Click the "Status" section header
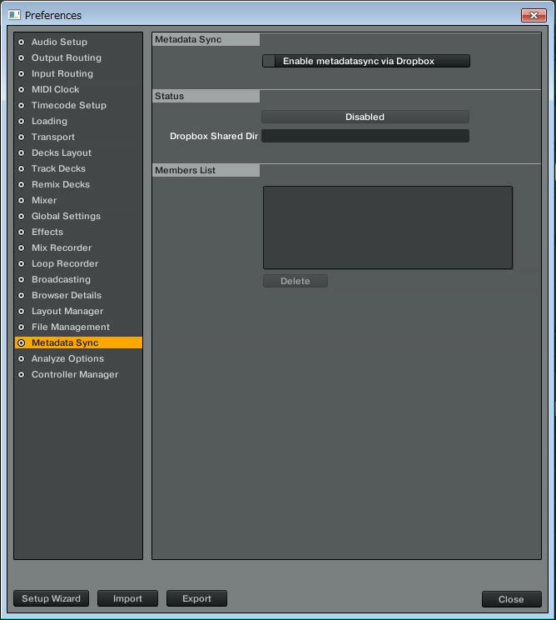556x620 pixels. click(206, 96)
